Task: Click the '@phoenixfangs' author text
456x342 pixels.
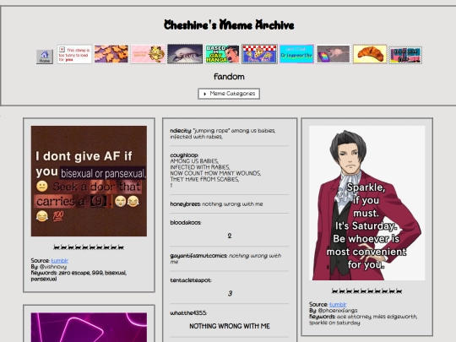Action: tap(338, 311)
